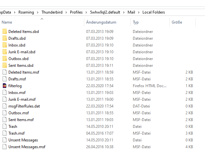205x164 pixels.
Task: Select the Sent Items.sbd folder icon
Action: click(x=5, y=66)
